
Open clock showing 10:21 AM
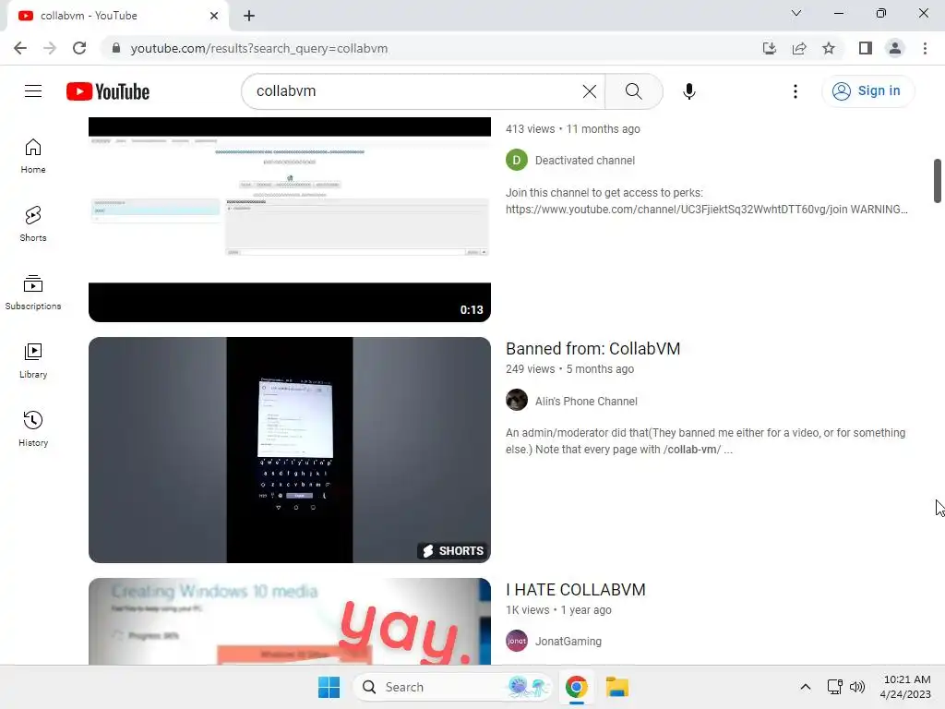(x=906, y=687)
